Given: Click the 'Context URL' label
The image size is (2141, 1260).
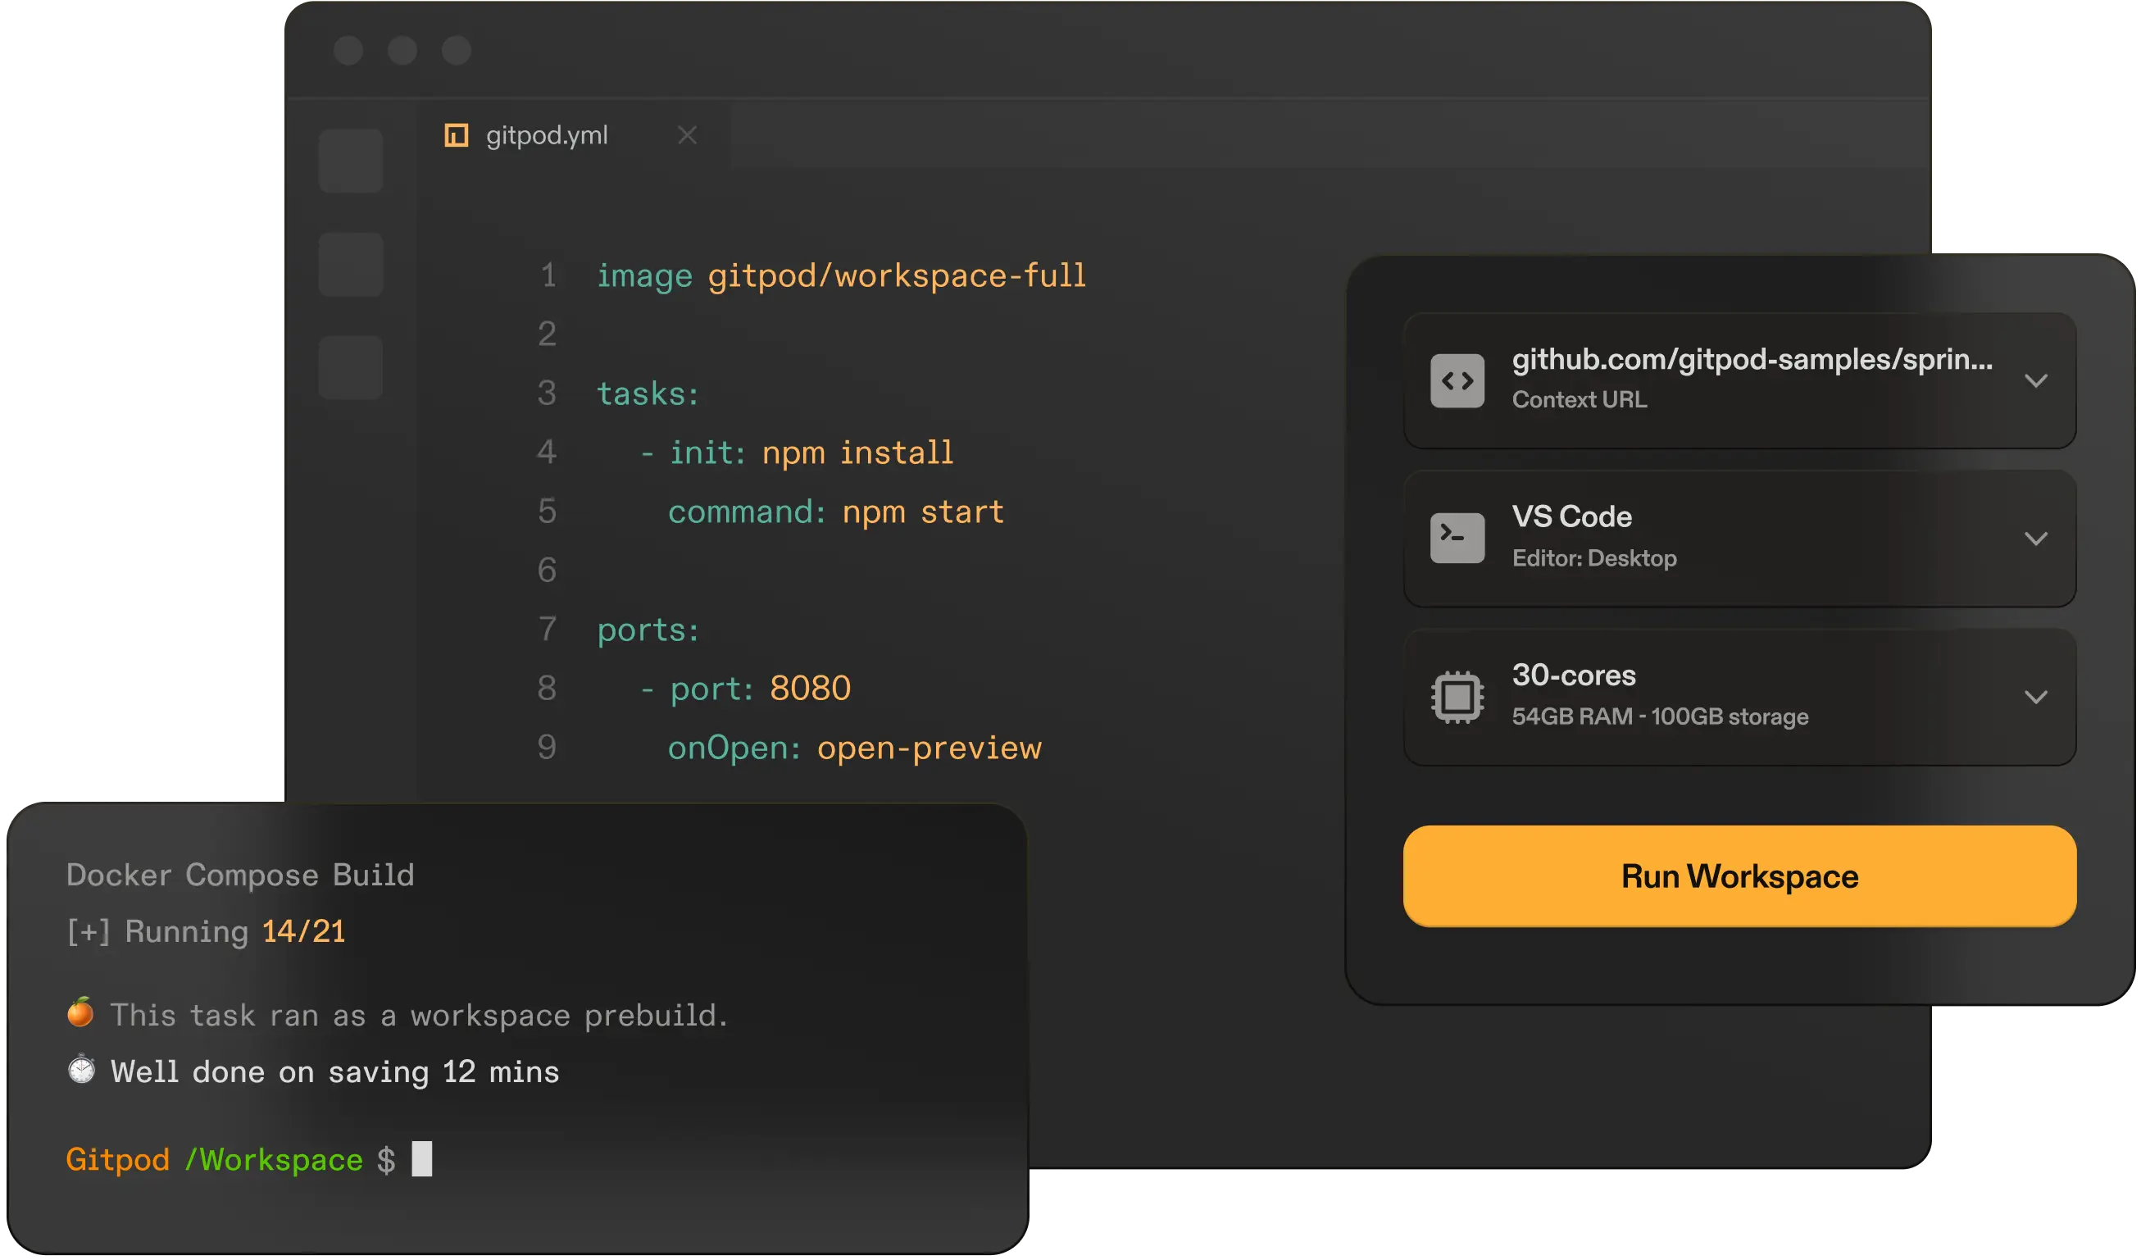Looking at the screenshot, I should coord(1580,400).
